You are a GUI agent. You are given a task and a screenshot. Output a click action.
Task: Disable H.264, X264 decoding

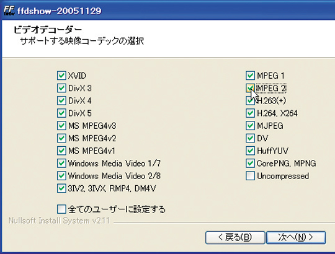[250, 113]
